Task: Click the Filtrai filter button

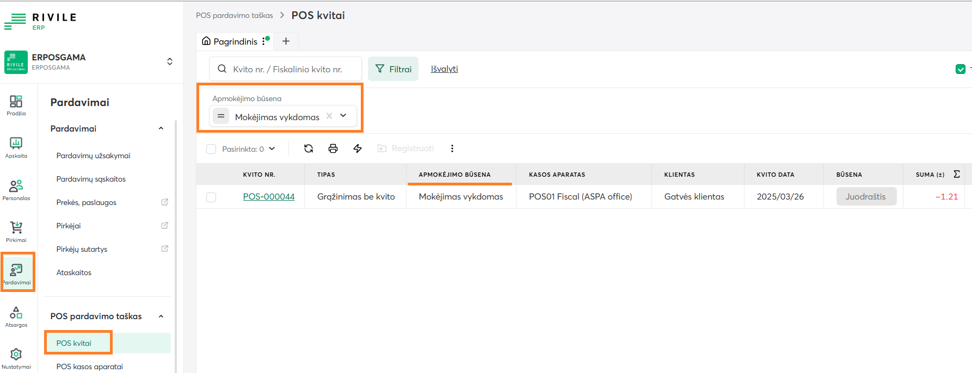Action: tap(393, 69)
